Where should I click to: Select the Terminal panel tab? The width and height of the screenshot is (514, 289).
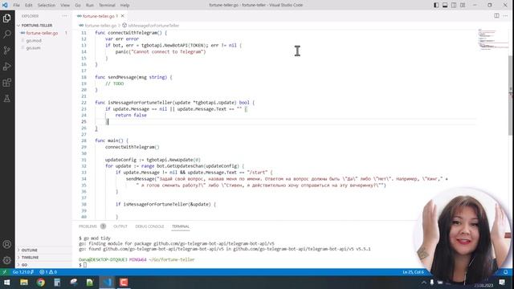click(x=181, y=226)
